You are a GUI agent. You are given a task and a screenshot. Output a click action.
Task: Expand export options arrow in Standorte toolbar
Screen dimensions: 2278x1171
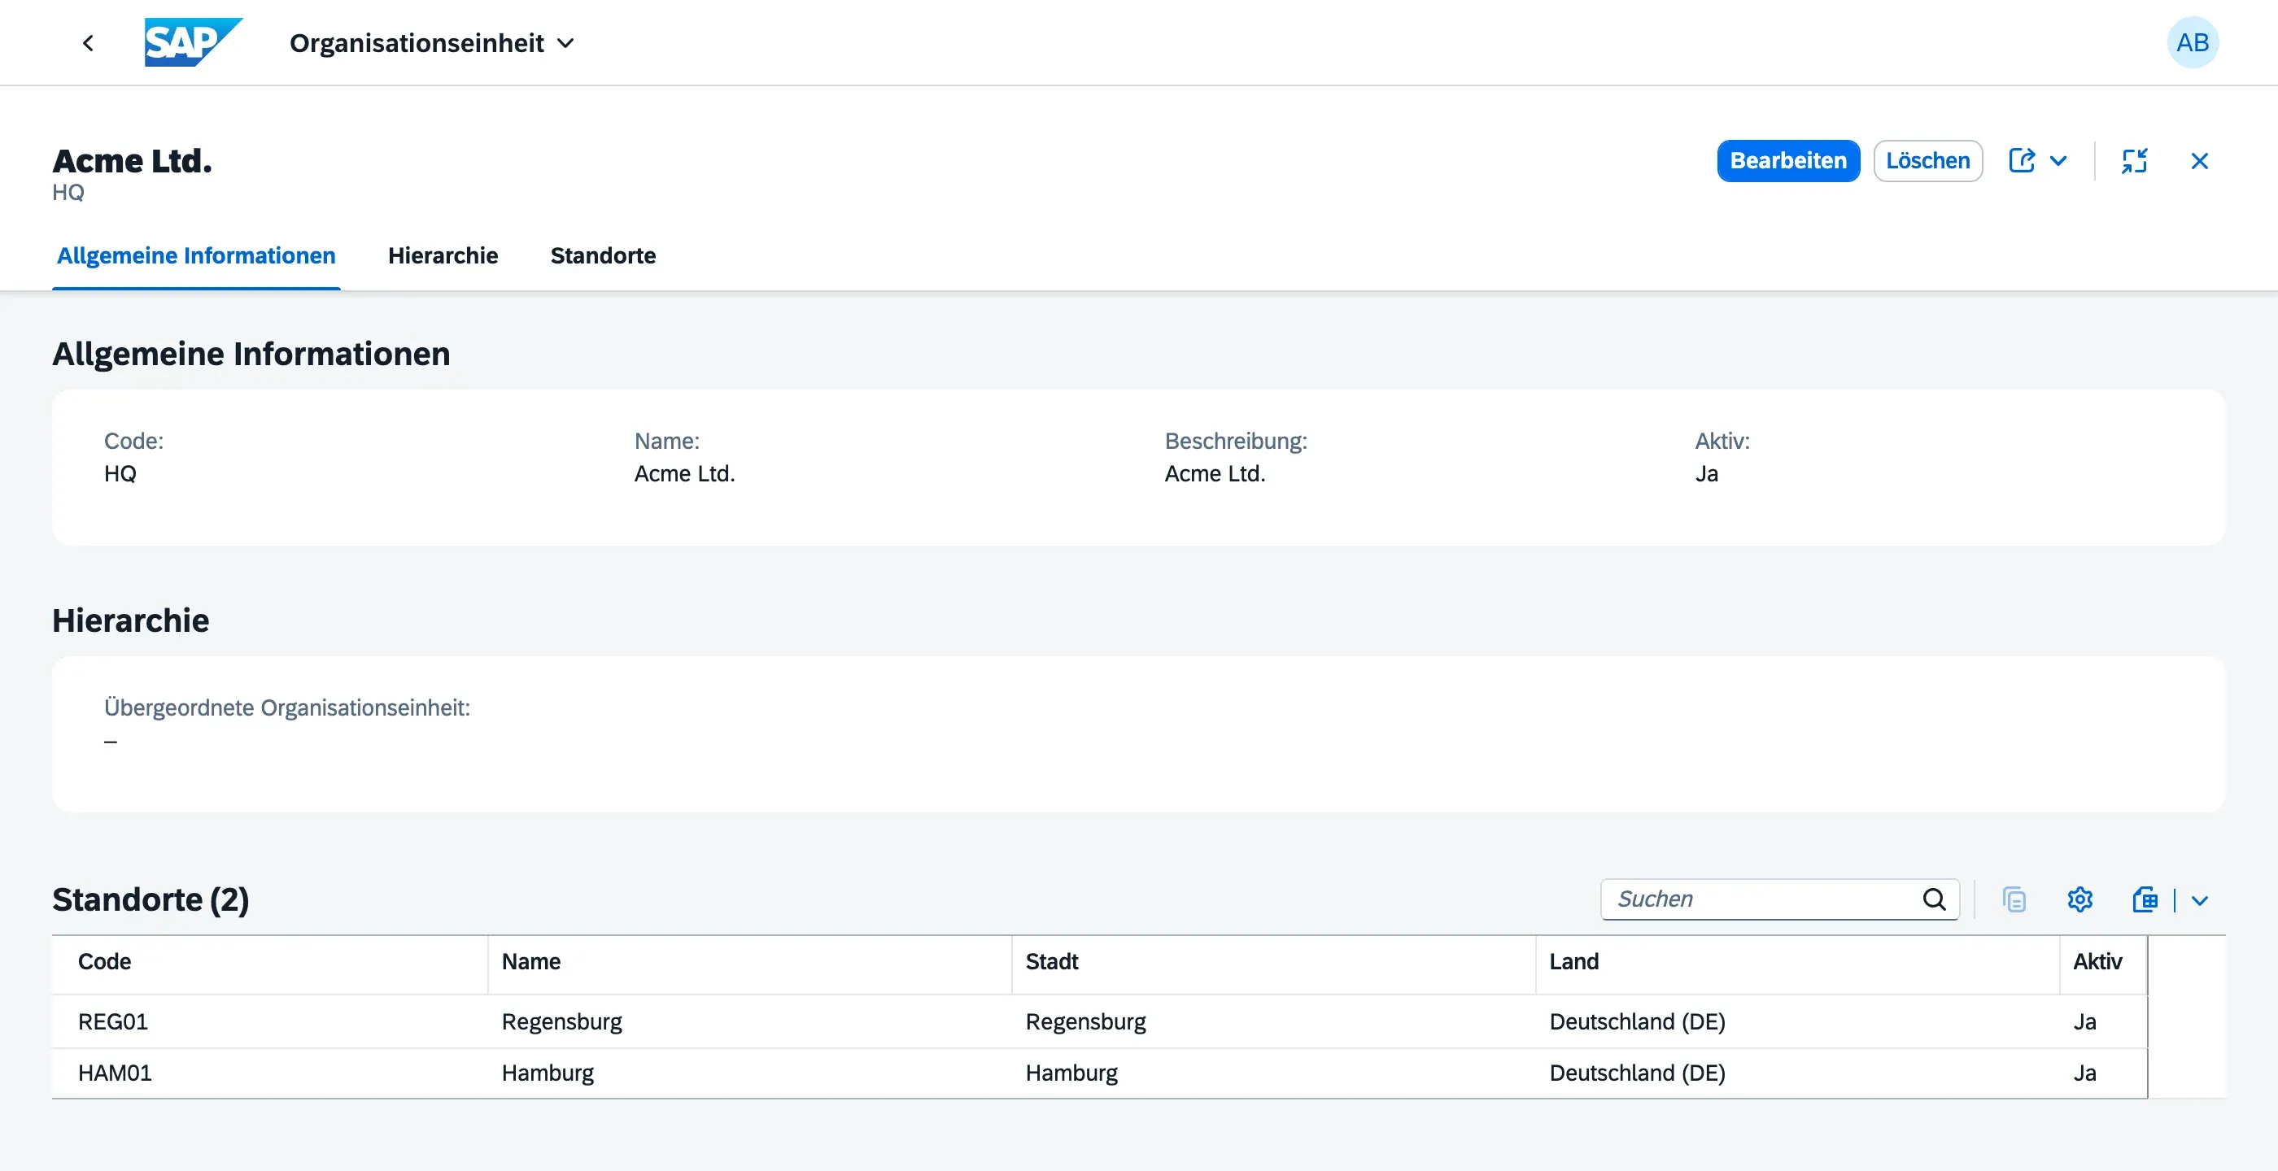[2200, 900]
